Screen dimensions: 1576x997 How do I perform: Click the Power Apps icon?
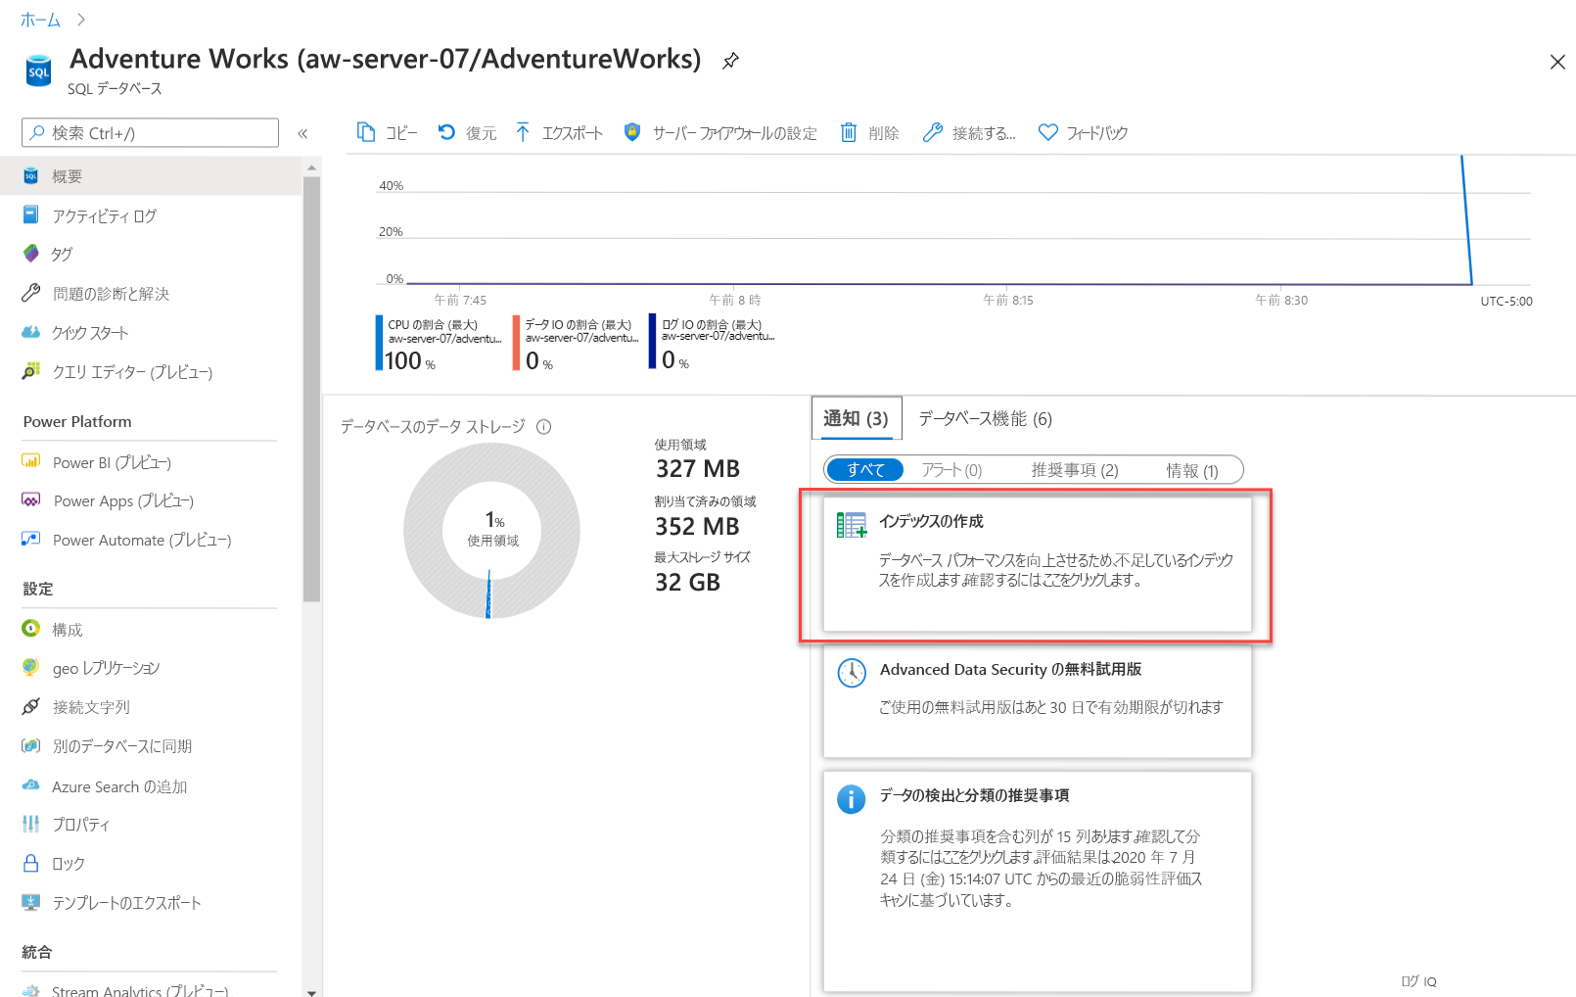(x=31, y=500)
